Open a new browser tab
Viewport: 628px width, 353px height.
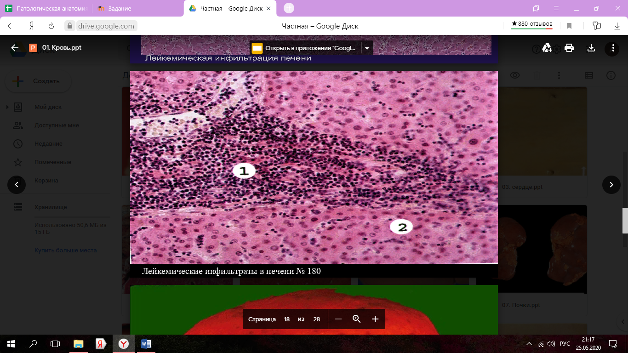pyautogui.click(x=289, y=8)
